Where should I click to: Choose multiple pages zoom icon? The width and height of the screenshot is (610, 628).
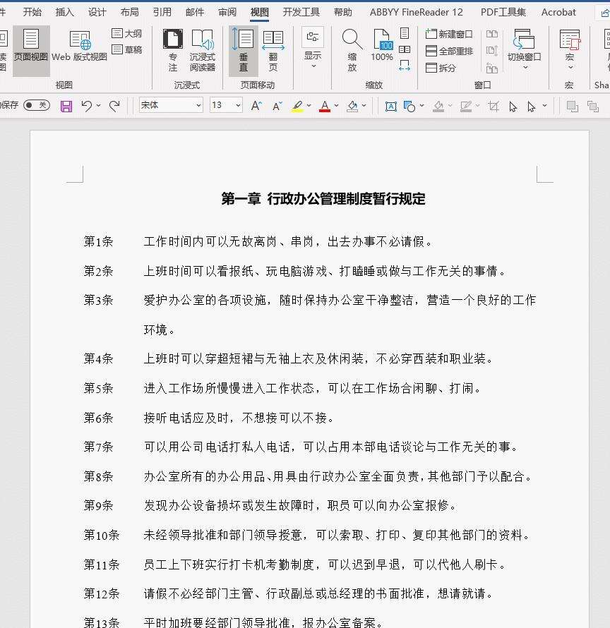point(405,49)
